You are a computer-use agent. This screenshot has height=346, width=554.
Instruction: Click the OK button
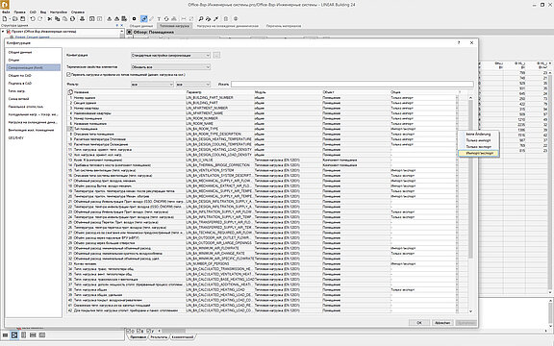[419, 323]
